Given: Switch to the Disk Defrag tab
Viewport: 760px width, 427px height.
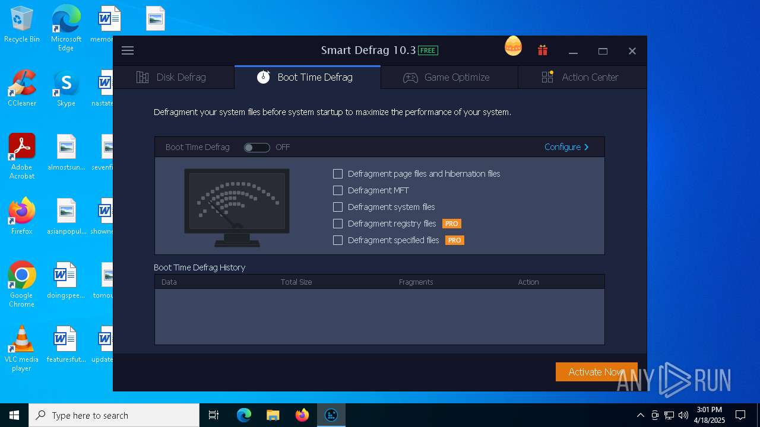Looking at the screenshot, I should [173, 77].
